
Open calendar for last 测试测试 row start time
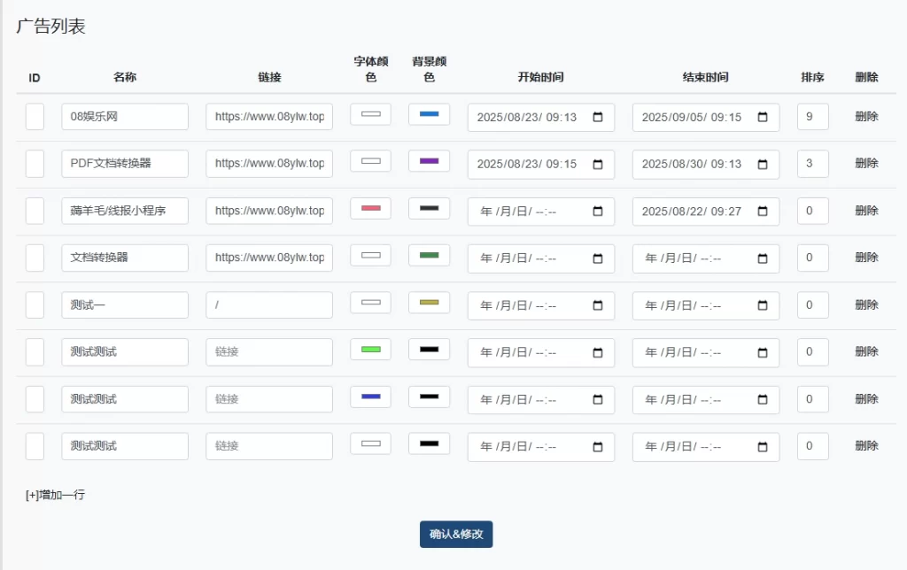click(598, 447)
